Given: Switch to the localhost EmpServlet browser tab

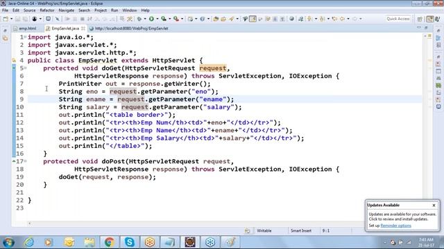Looking at the screenshot, I should (129, 28).
